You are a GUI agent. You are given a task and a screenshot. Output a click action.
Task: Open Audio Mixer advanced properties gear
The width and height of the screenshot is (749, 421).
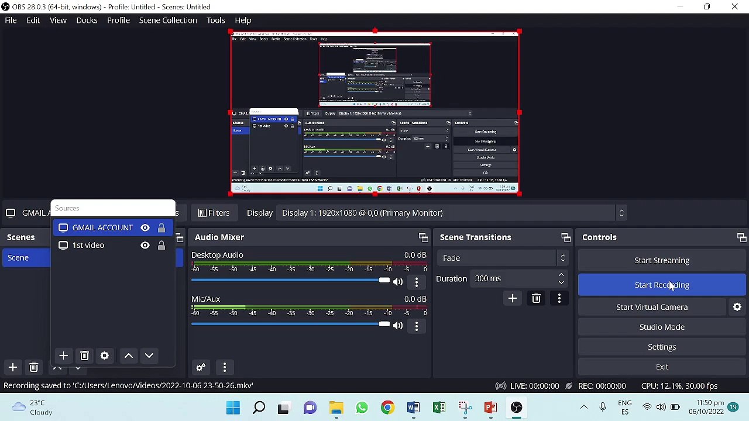tap(201, 367)
